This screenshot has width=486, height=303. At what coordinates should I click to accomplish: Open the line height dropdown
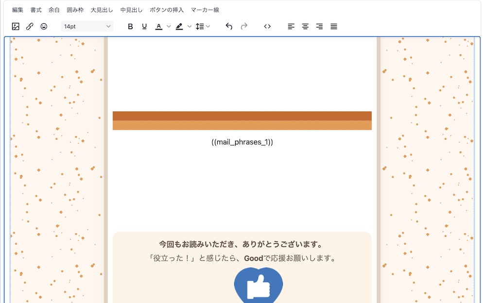point(203,27)
